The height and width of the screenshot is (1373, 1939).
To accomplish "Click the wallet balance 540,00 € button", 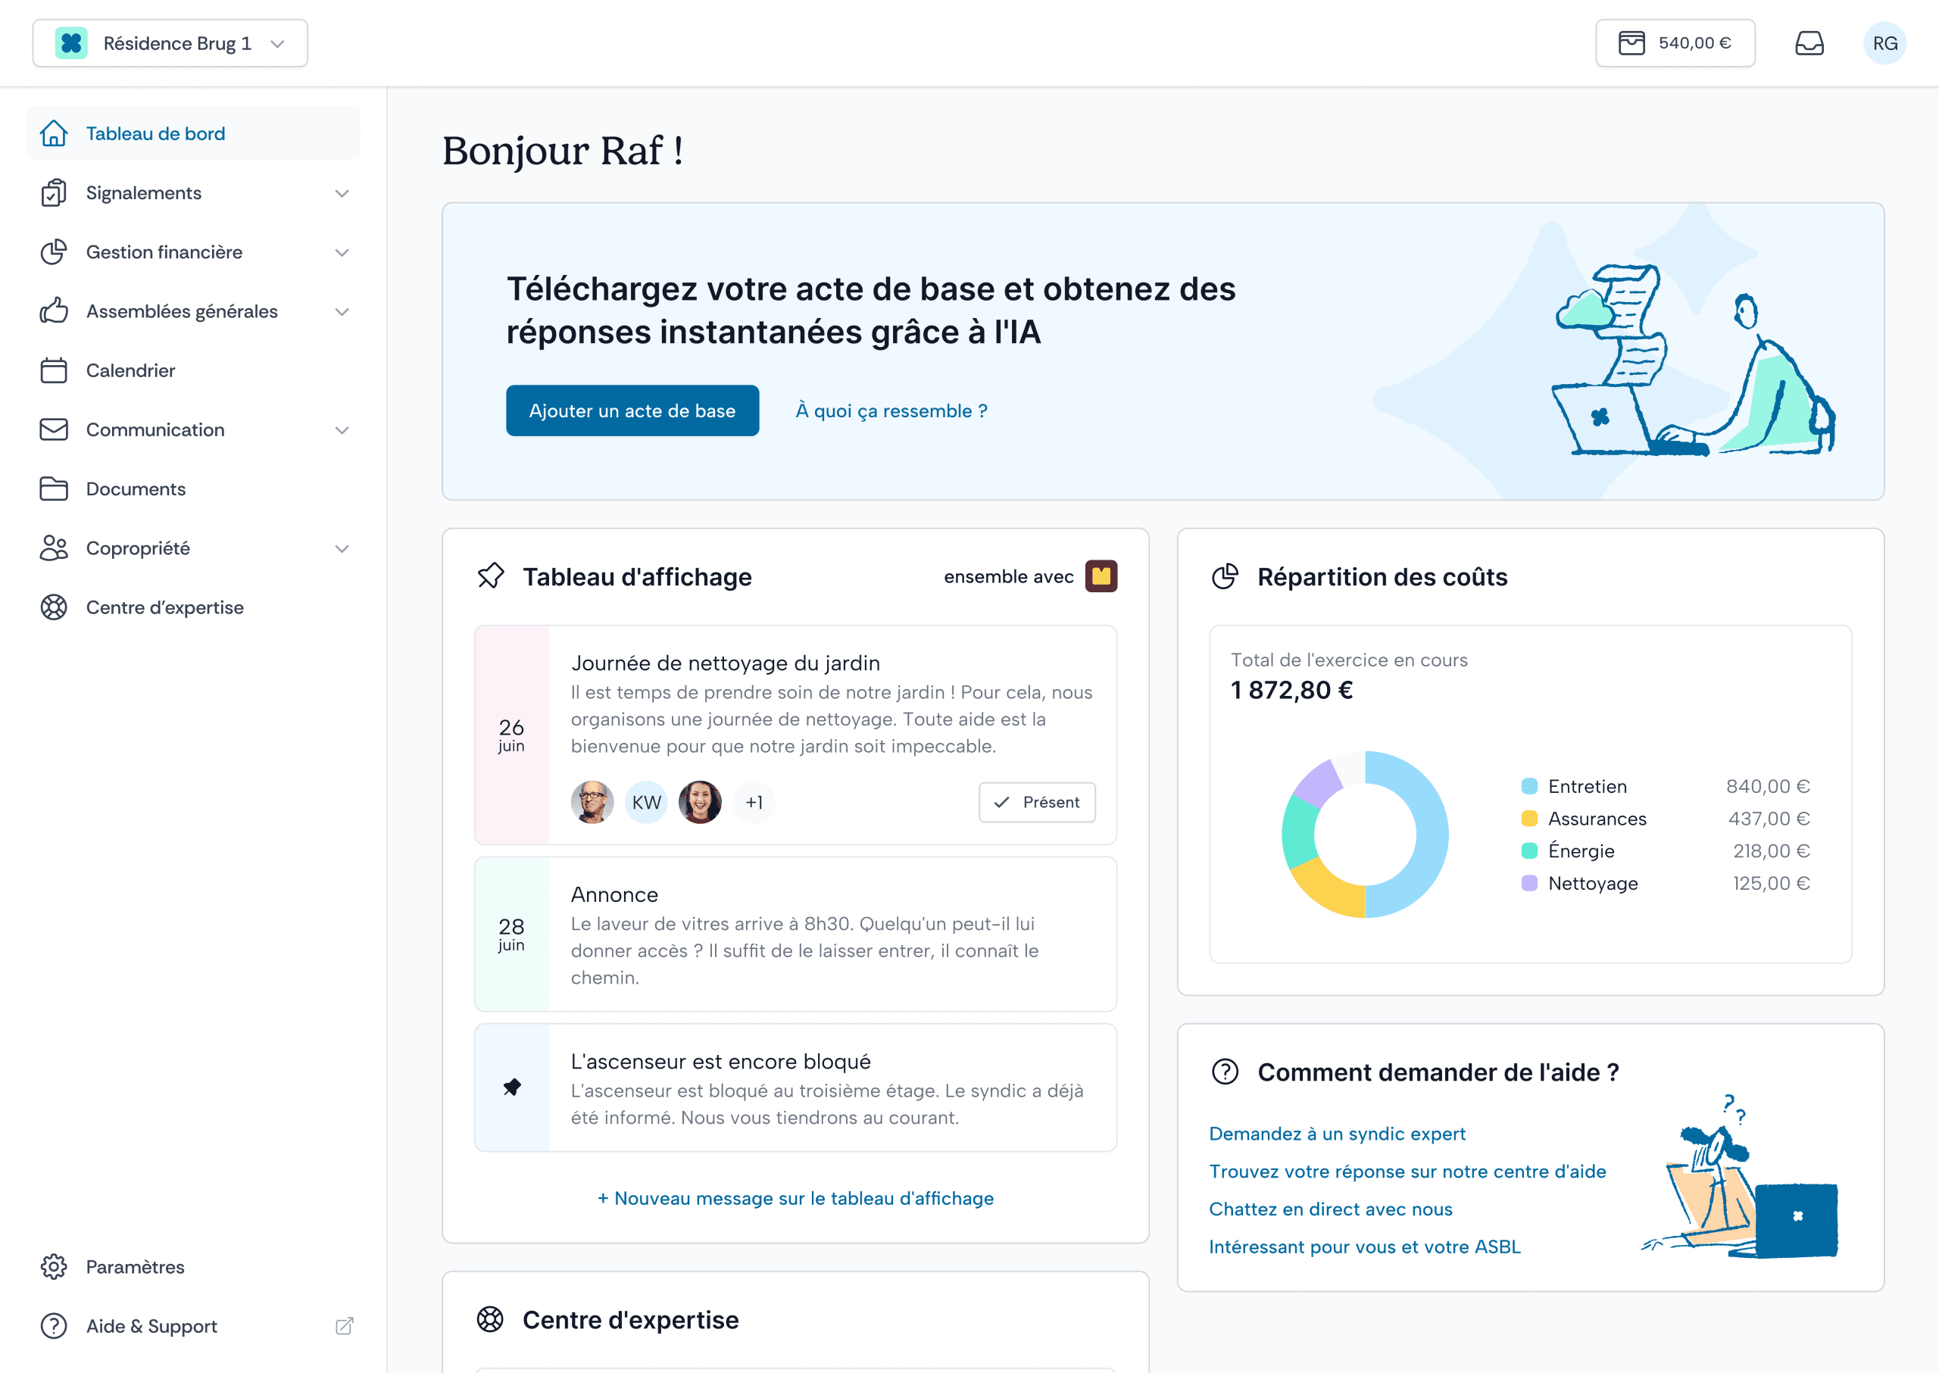I will [x=1675, y=43].
